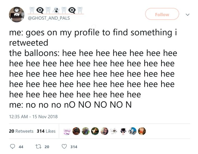Open the tweet author's profile picture
Screen dimensions: 198x154
click(x=17, y=15)
